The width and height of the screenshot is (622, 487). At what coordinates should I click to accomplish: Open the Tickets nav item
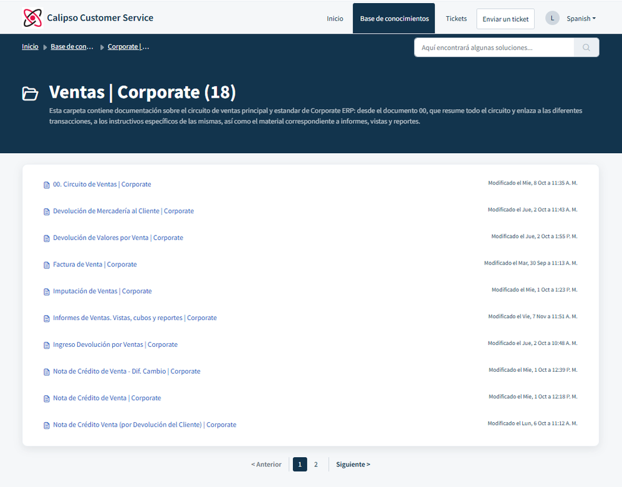pyautogui.click(x=456, y=19)
